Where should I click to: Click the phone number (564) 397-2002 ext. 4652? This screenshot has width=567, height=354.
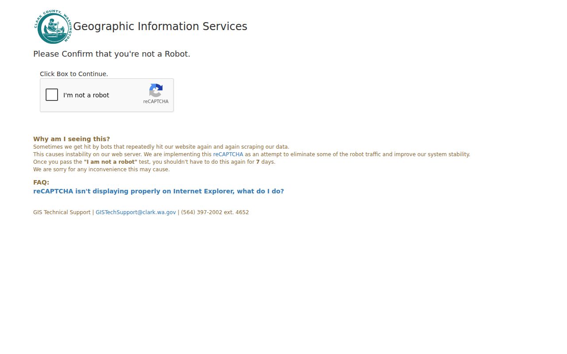215,212
